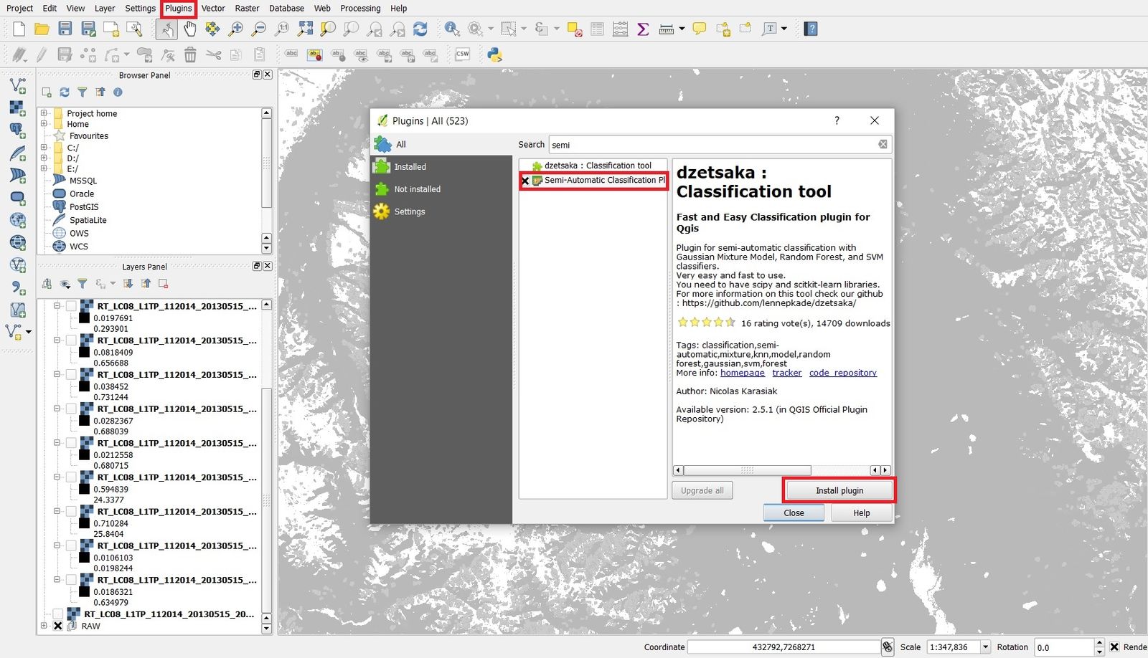The height and width of the screenshot is (658, 1148).
Task: Open the Plugins menu
Action: click(177, 8)
